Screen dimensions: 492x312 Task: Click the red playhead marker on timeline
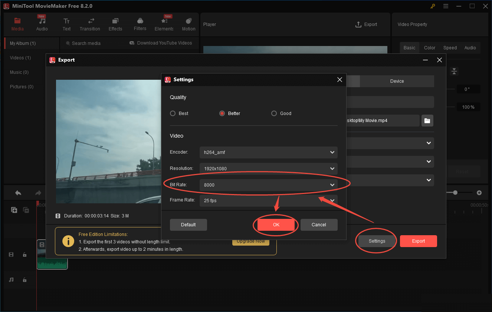pyautogui.click(x=37, y=203)
